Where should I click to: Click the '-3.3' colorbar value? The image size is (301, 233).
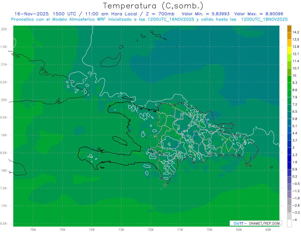click(296, 212)
